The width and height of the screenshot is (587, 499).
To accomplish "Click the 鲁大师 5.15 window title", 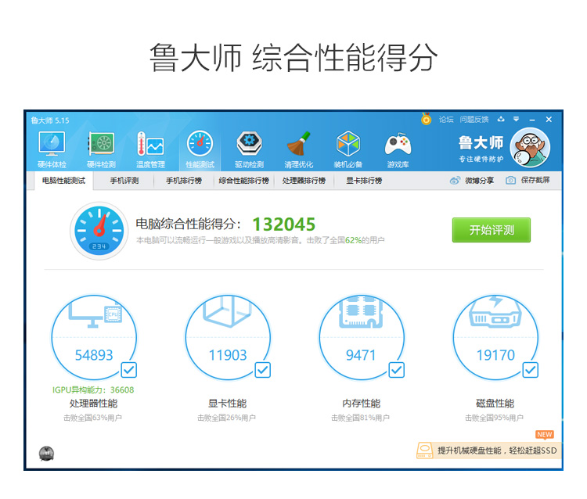I will [x=50, y=120].
